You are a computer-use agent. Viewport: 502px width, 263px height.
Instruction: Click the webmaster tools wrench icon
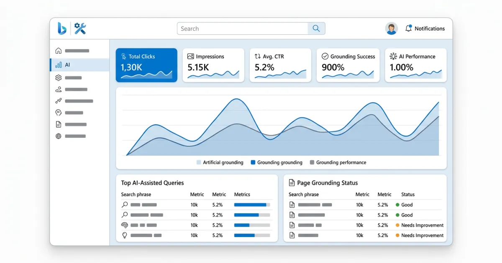click(x=80, y=28)
